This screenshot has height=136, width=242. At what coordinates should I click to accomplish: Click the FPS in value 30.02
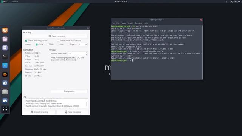pos(37,56)
